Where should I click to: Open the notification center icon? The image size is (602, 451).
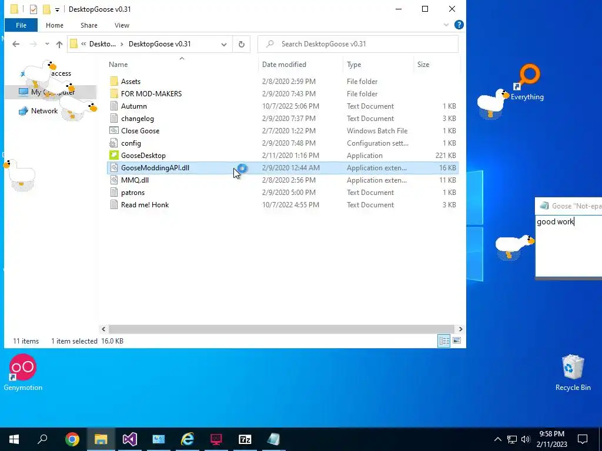[x=583, y=439]
